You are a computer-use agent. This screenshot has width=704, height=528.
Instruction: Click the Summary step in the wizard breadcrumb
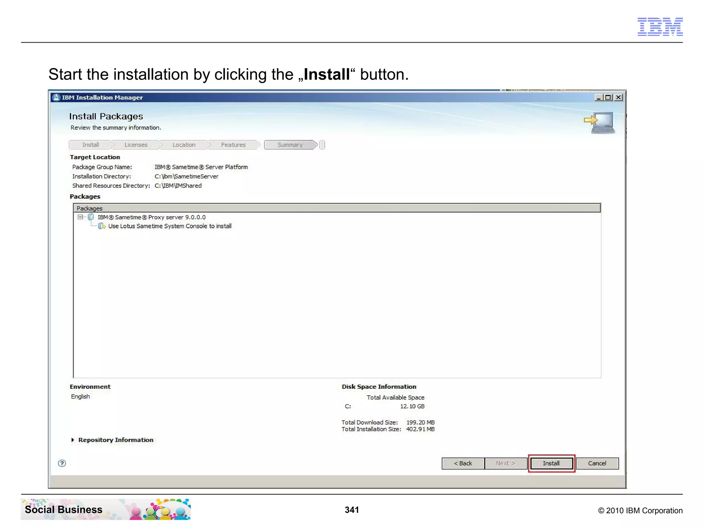pos(290,145)
